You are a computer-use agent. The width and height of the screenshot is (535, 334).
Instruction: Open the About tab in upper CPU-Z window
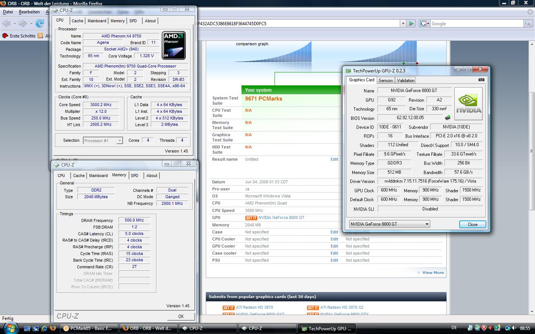click(x=150, y=21)
